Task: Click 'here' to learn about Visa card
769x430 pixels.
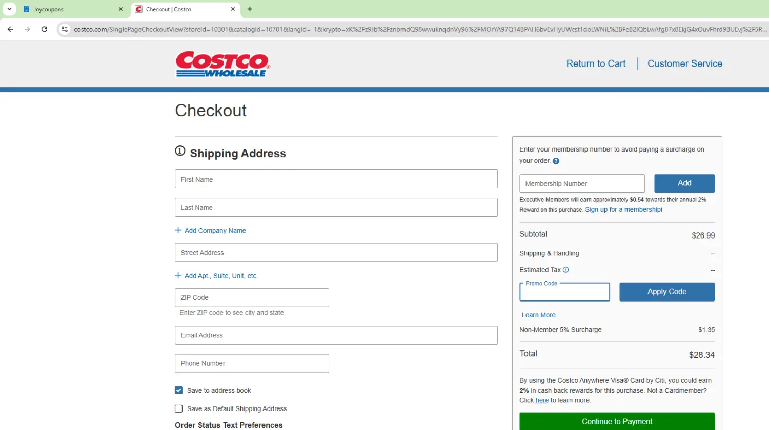Action: tap(542, 400)
